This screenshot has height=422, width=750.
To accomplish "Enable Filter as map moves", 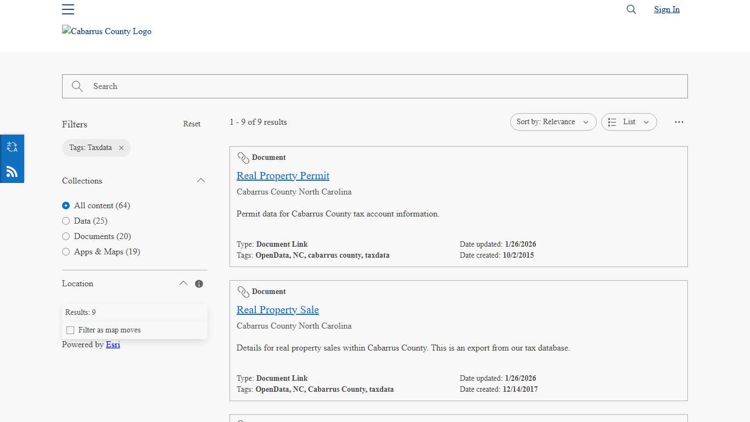I will click(x=70, y=330).
